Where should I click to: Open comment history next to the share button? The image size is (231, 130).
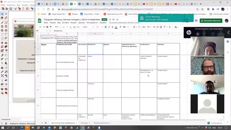pos(196,21)
